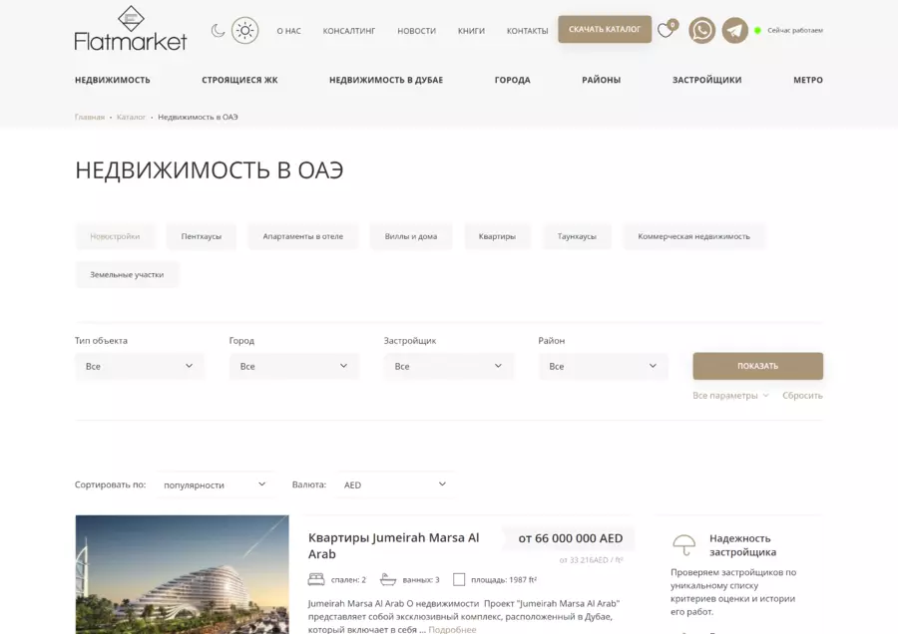Open Jumeirah Marsa Al Arab photo

pyautogui.click(x=183, y=574)
